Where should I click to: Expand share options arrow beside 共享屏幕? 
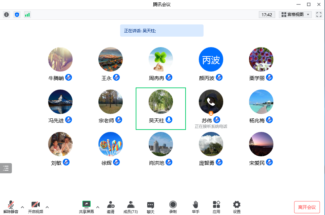(x=98, y=207)
